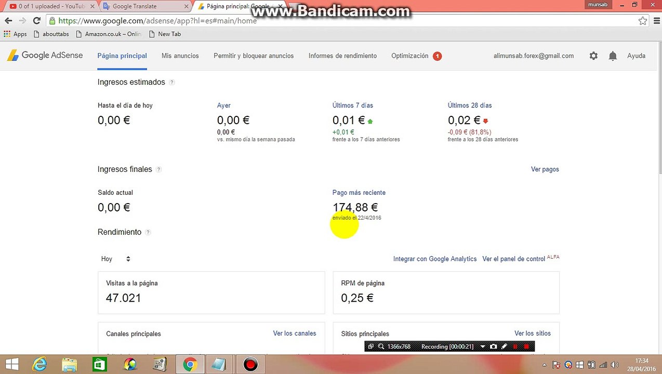Image resolution: width=662 pixels, height=374 pixels.
Task: Click the Chrome taskbar icon
Action: tap(190, 365)
